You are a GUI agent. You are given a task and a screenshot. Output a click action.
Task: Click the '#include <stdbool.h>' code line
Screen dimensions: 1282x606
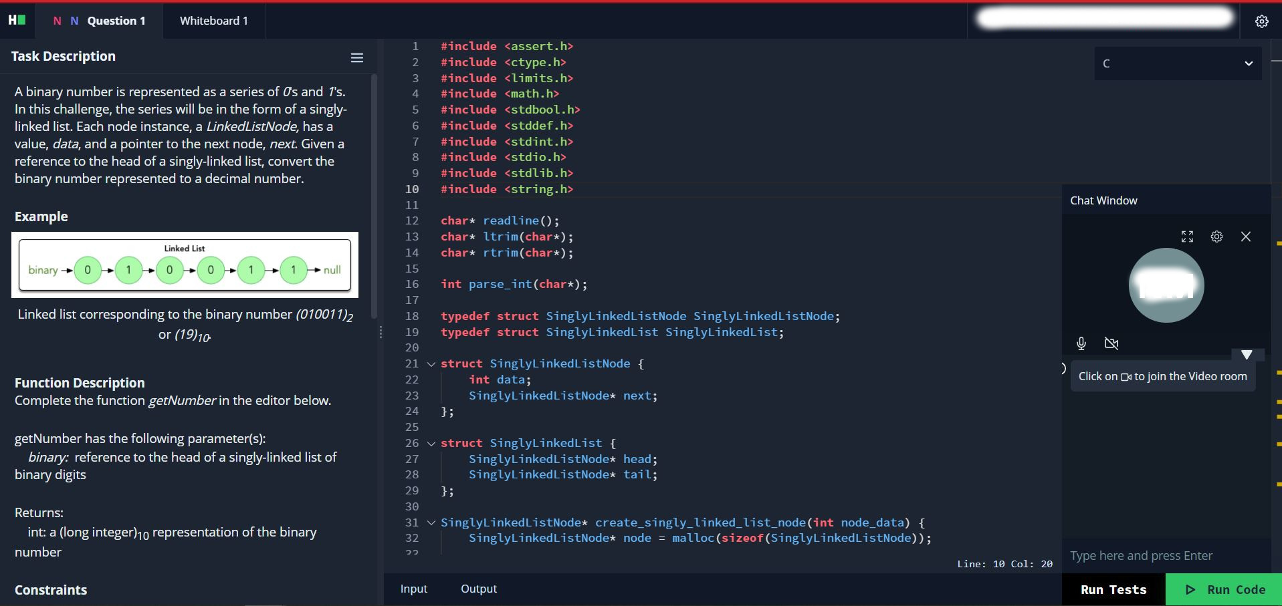pos(510,110)
